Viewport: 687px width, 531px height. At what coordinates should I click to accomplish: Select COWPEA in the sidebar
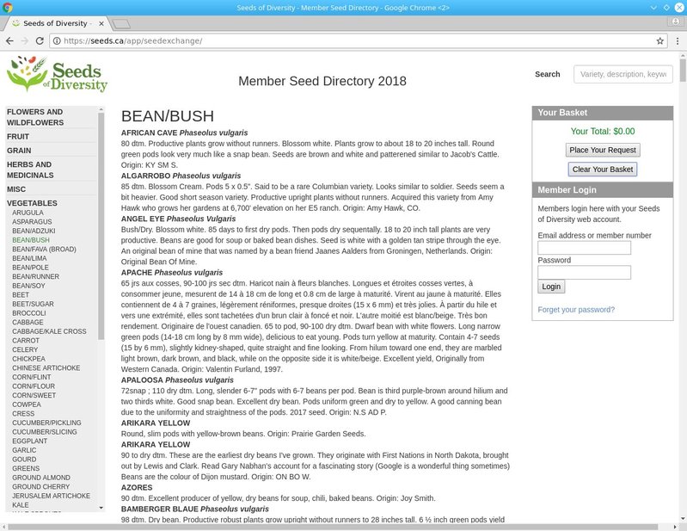click(27, 404)
